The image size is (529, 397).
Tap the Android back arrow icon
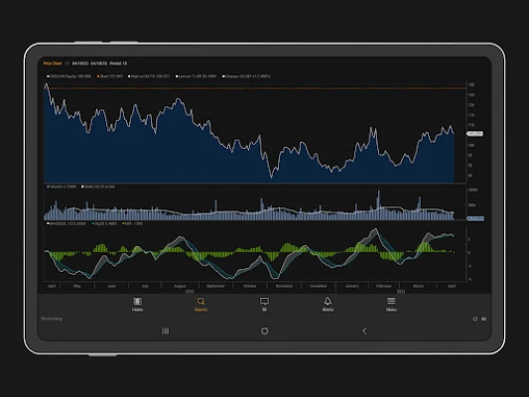(x=364, y=331)
